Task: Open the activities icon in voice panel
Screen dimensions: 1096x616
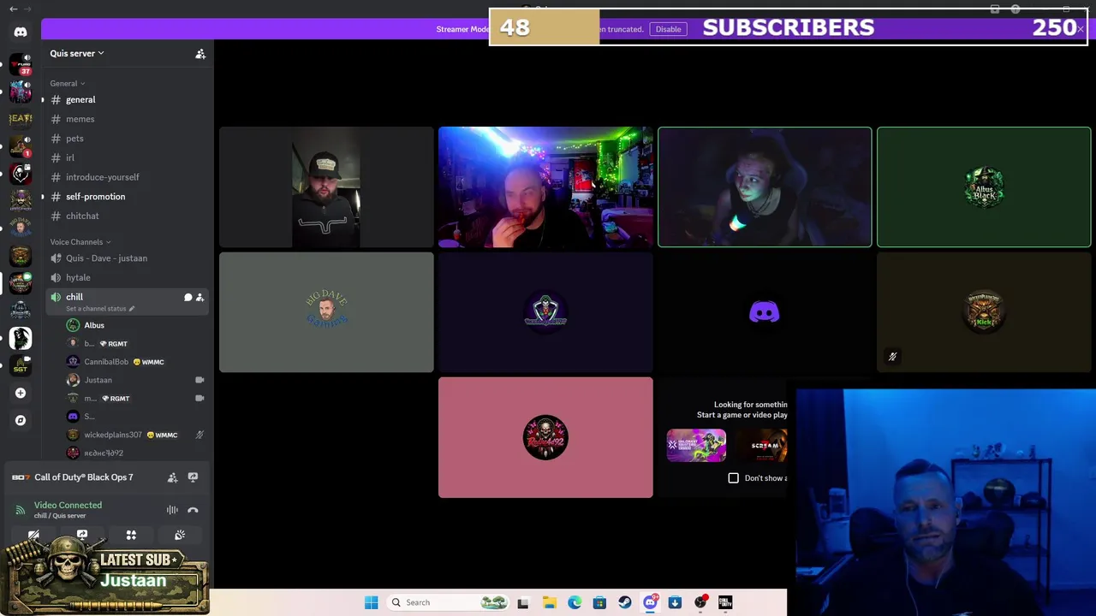Action: tap(131, 535)
